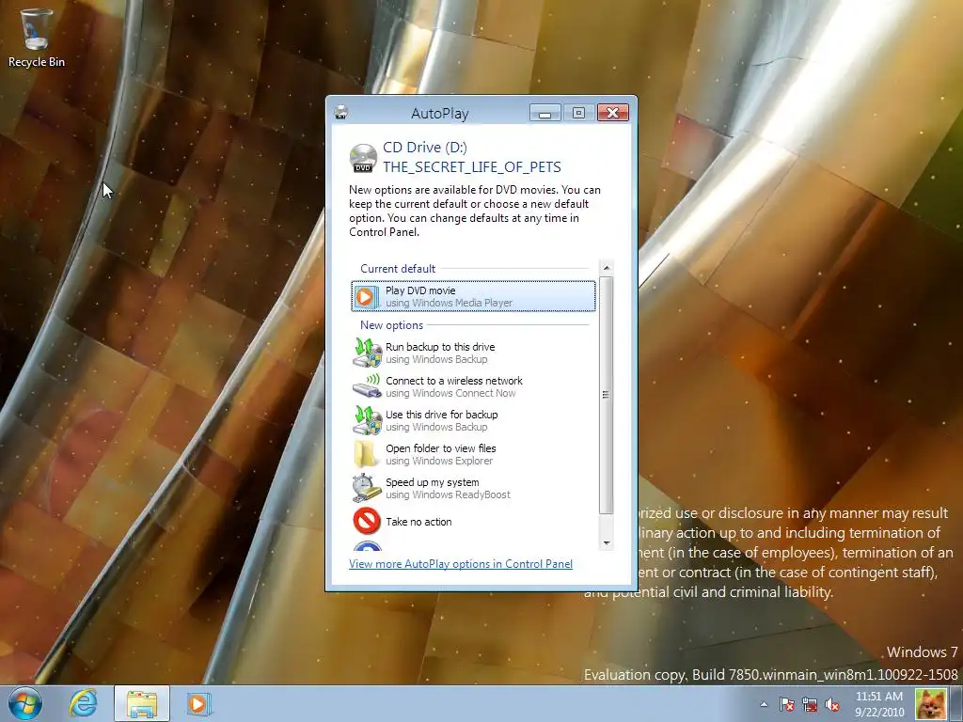Click THE_SECRET_LIFE_OF_PETS disc label

(x=472, y=167)
